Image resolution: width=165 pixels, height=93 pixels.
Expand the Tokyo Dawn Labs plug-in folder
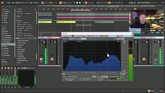pyautogui.click(x=17, y=60)
